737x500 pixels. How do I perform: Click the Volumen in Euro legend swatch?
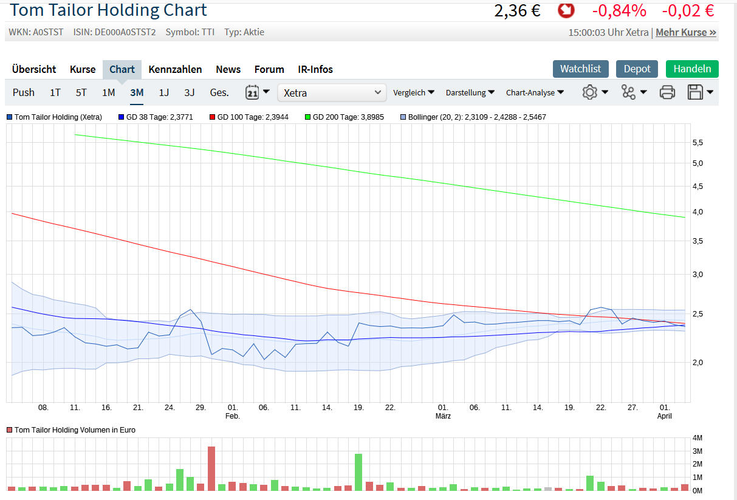[x=10, y=430]
